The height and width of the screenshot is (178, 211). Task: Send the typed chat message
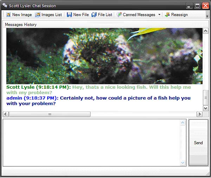[198, 143]
